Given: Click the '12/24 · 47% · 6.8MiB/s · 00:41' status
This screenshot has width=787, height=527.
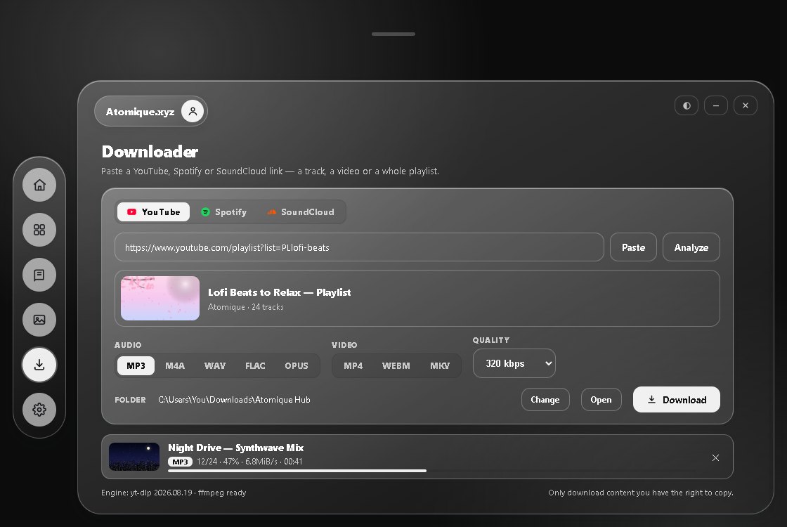Looking at the screenshot, I should pos(249,461).
